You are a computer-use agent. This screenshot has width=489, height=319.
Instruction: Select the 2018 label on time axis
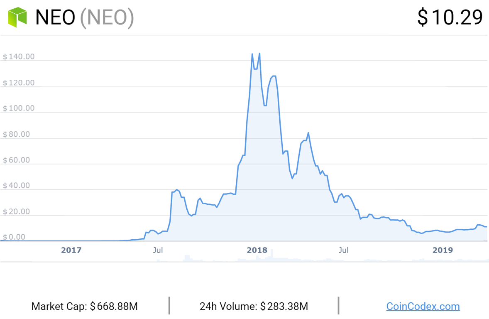(257, 250)
